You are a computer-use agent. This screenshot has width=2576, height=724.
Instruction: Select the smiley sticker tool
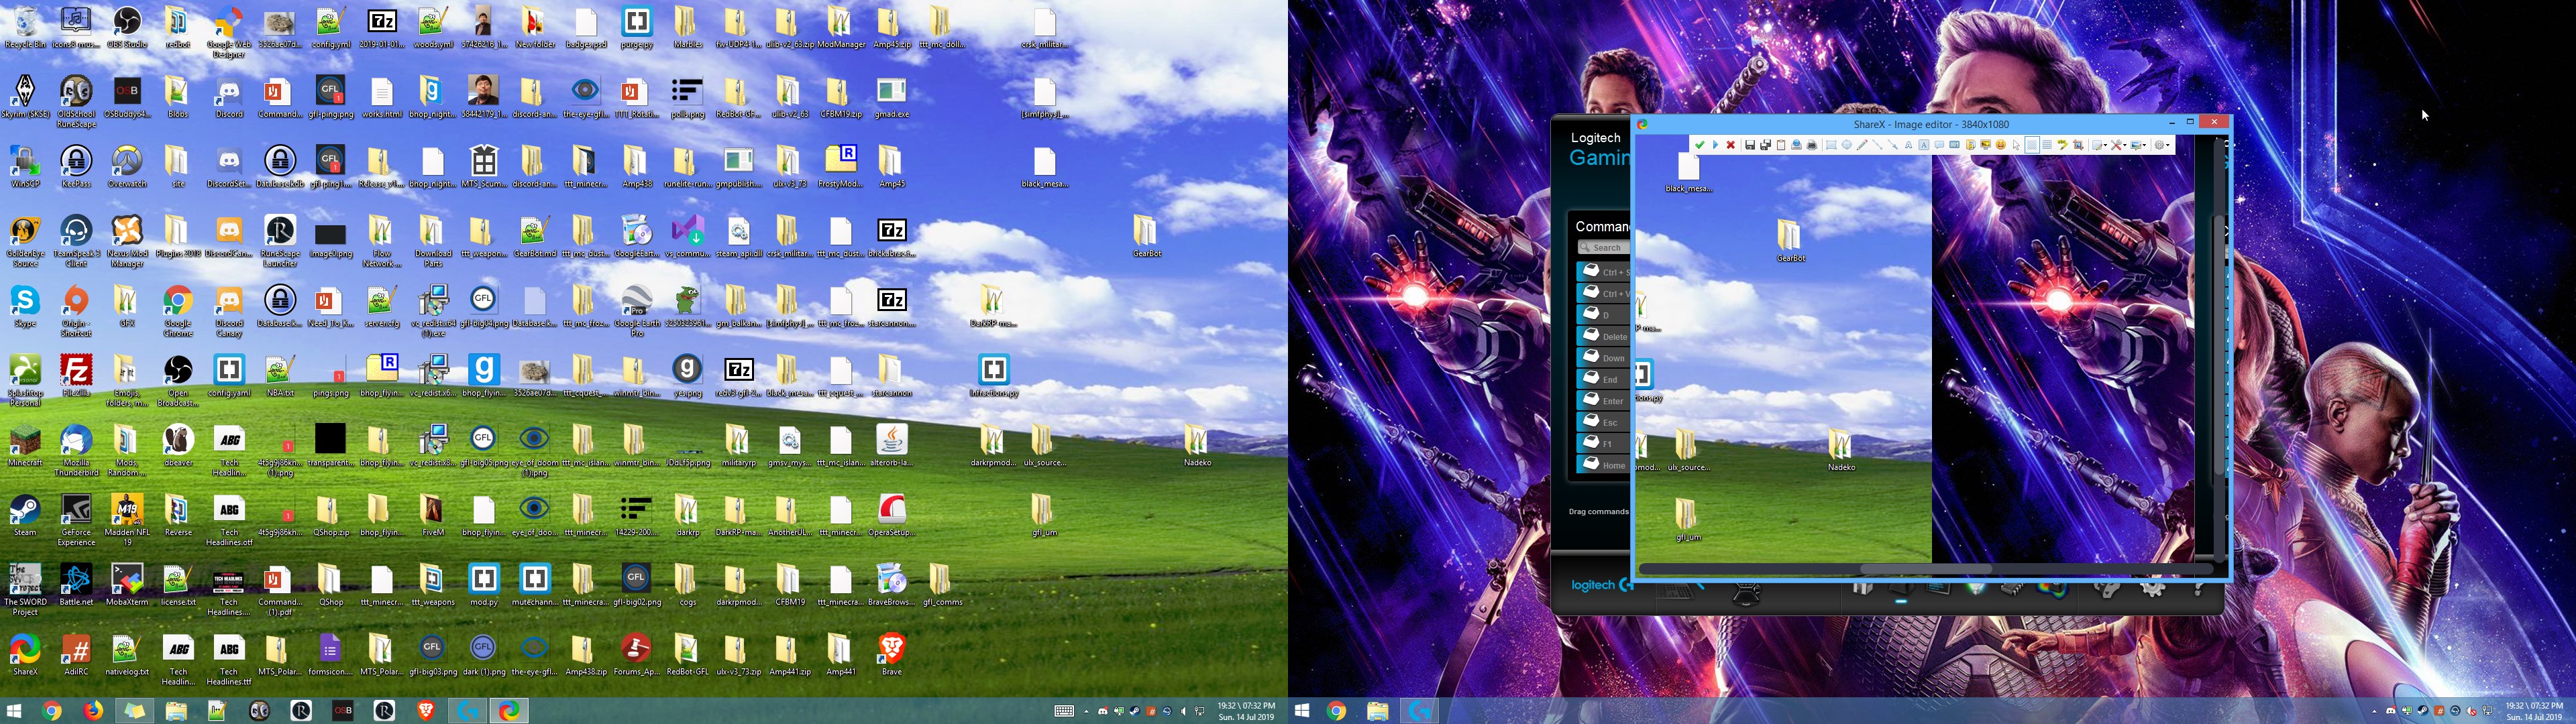click(x=2000, y=145)
